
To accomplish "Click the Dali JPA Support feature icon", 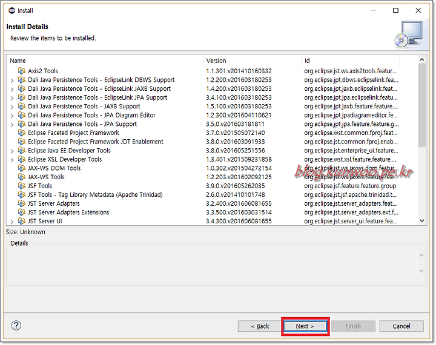I will (22, 124).
